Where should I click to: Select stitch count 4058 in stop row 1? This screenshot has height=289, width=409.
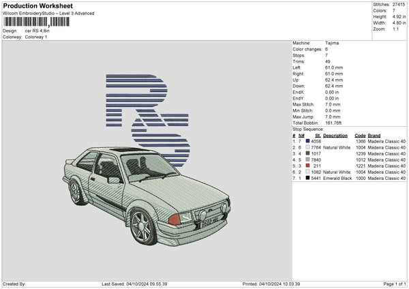(316, 141)
